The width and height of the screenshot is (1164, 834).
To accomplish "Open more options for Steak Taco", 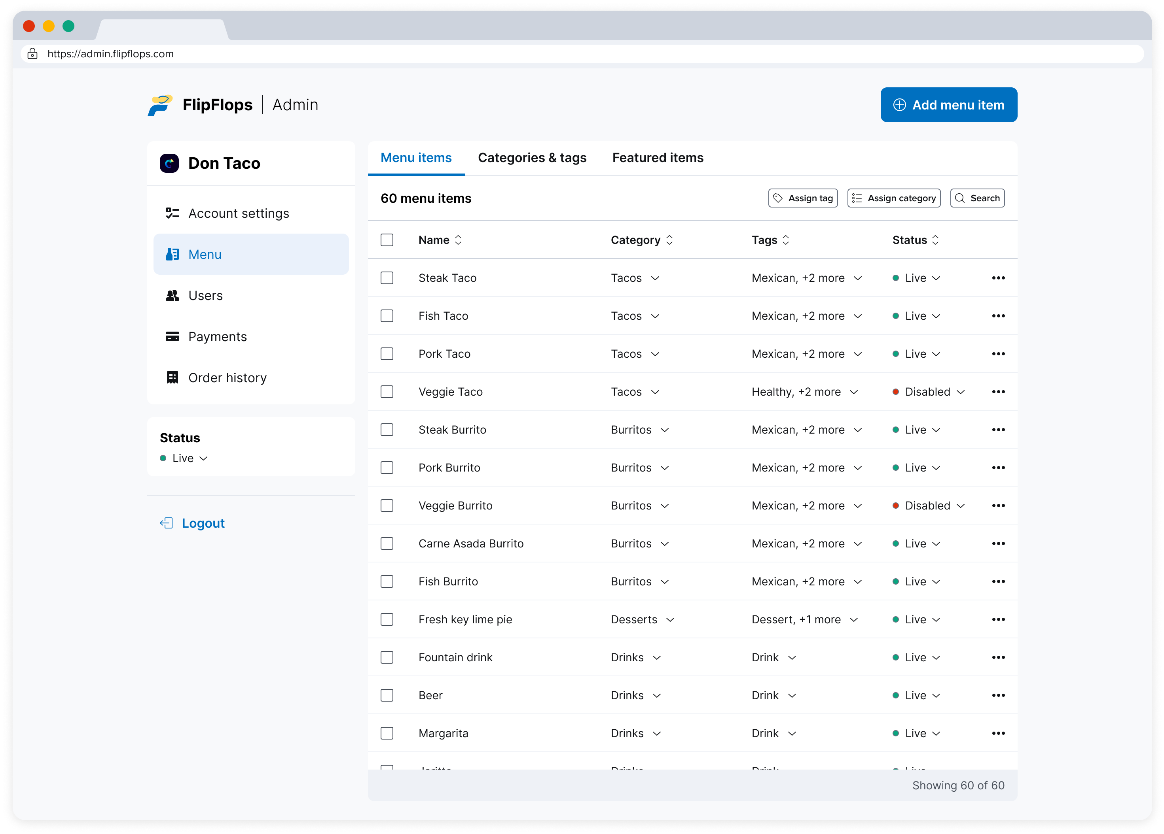I will click(x=998, y=278).
